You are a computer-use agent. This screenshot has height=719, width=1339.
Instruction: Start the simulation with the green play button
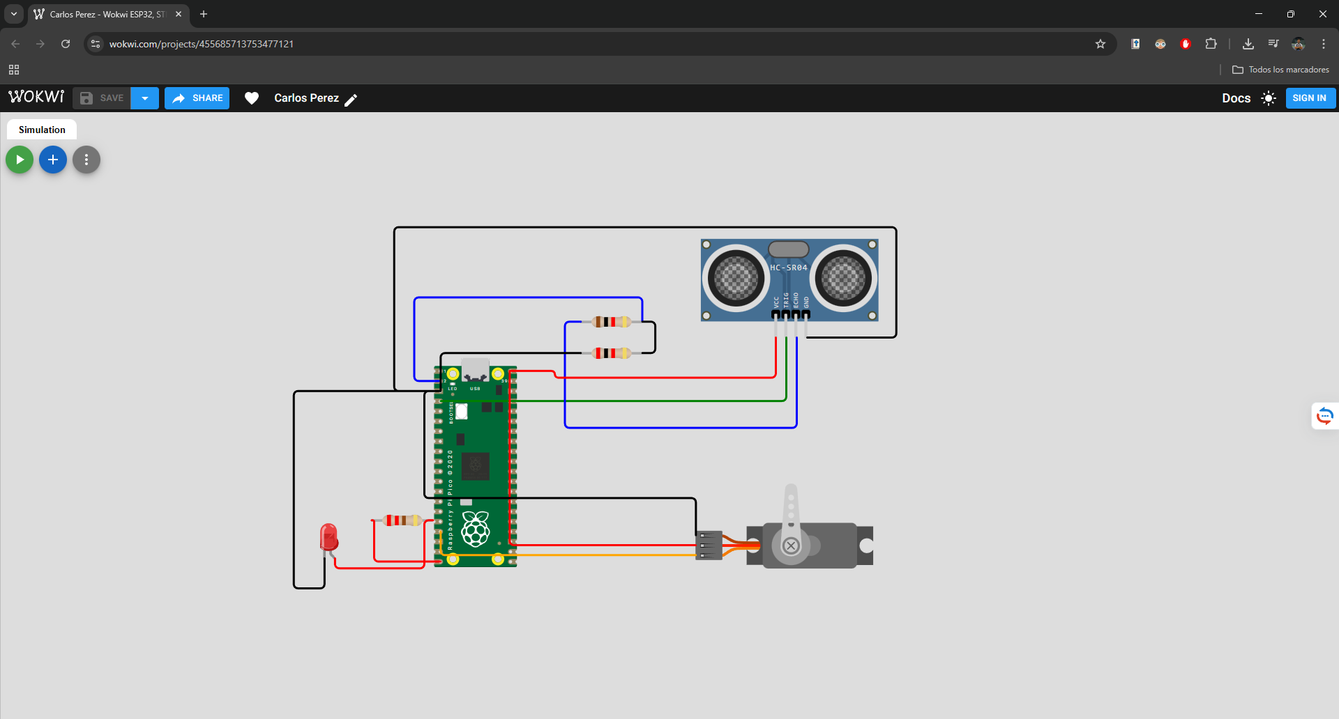[19, 159]
